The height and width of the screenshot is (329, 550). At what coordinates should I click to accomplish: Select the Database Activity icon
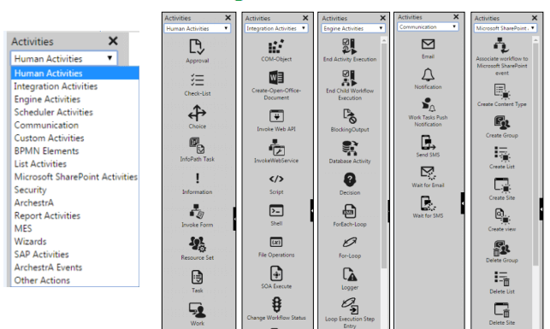[350, 148]
